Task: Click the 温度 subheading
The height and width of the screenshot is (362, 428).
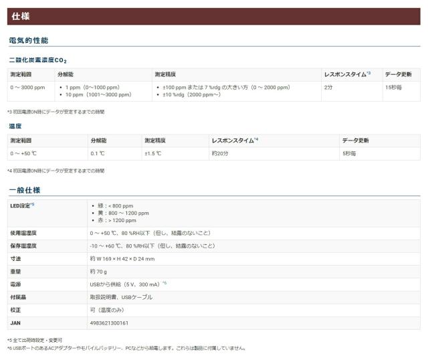Action: pyautogui.click(x=15, y=126)
